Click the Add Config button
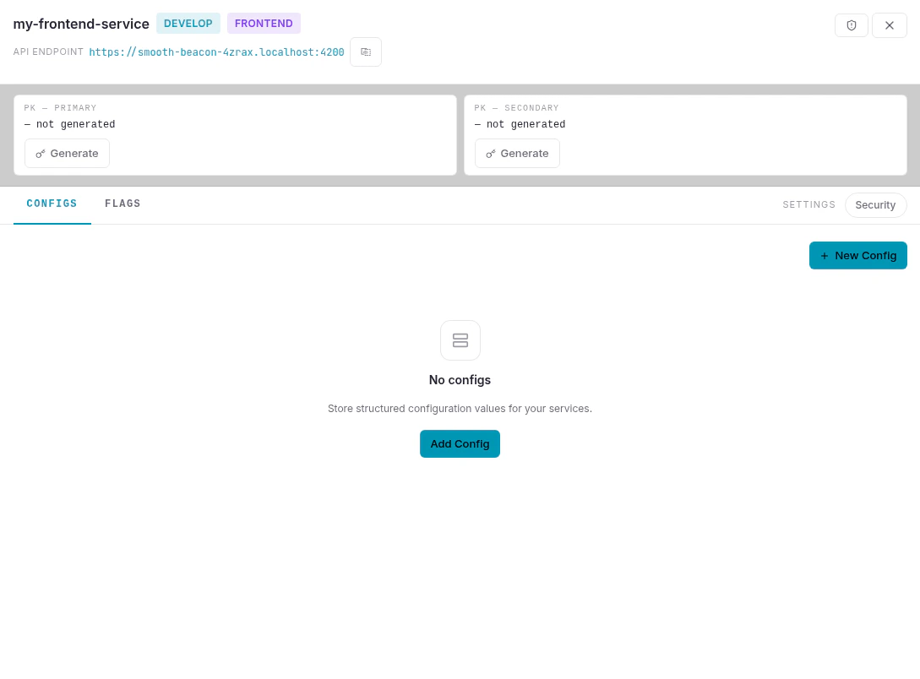The height and width of the screenshot is (679, 920). coord(460,444)
